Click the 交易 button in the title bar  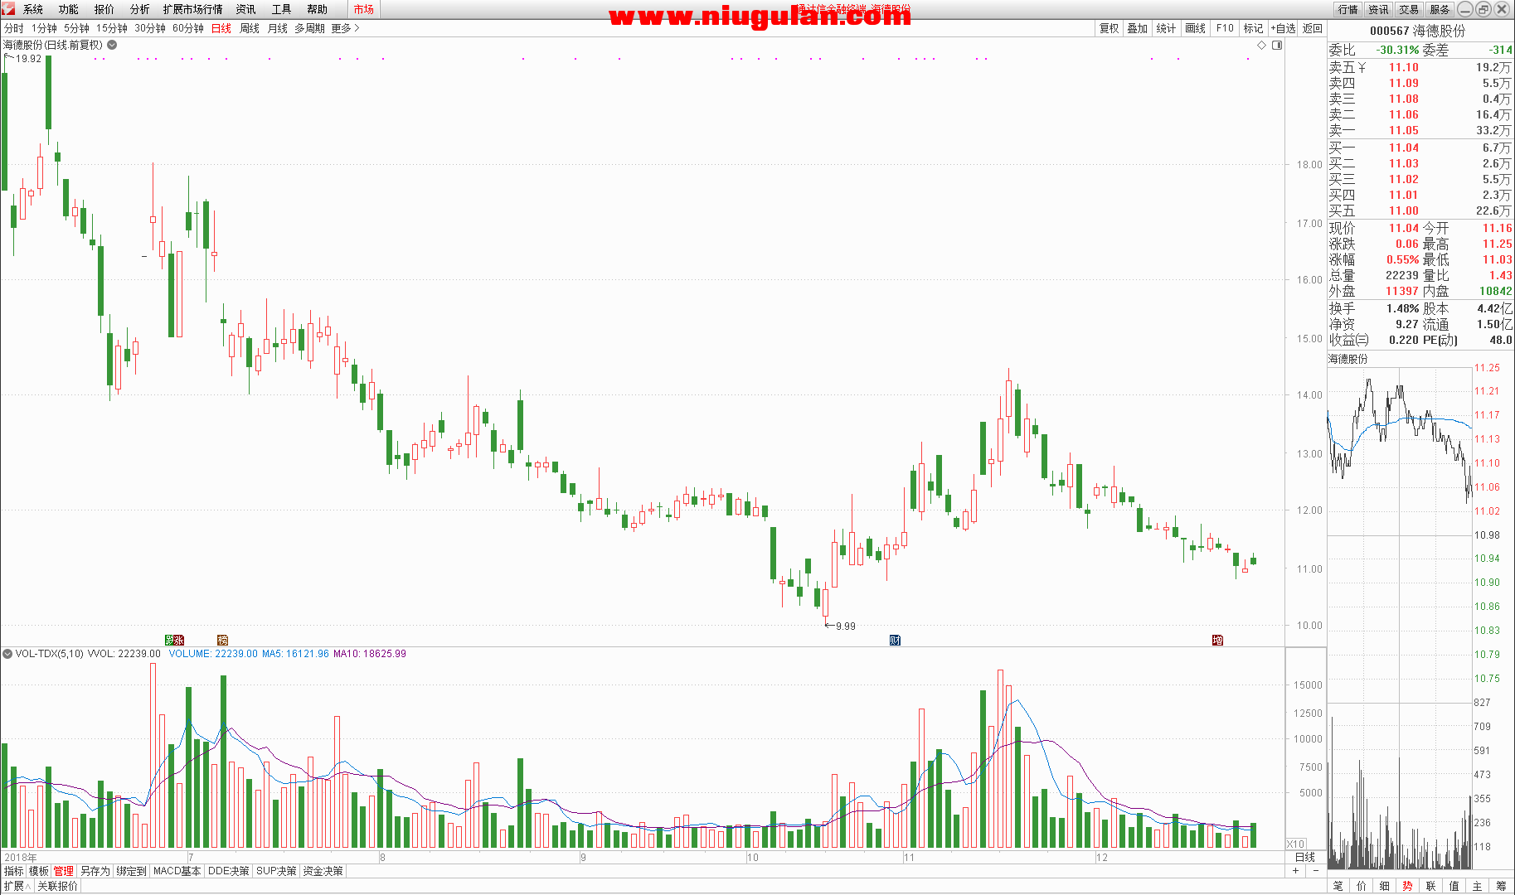1410,9
